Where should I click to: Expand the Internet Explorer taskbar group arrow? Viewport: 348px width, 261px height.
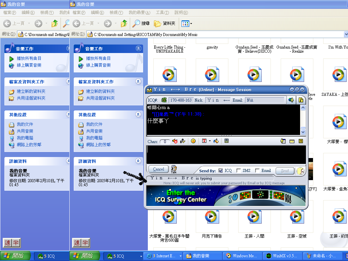pos(180,256)
